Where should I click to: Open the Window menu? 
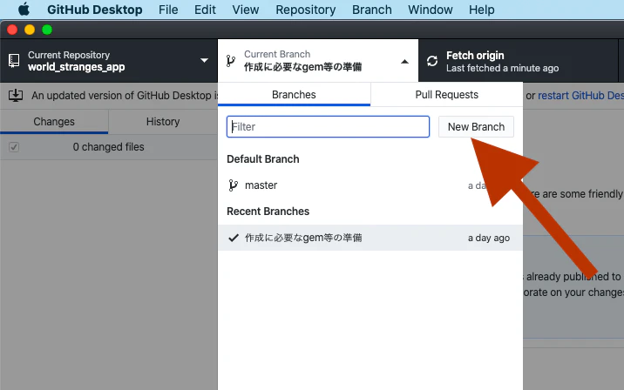click(431, 10)
